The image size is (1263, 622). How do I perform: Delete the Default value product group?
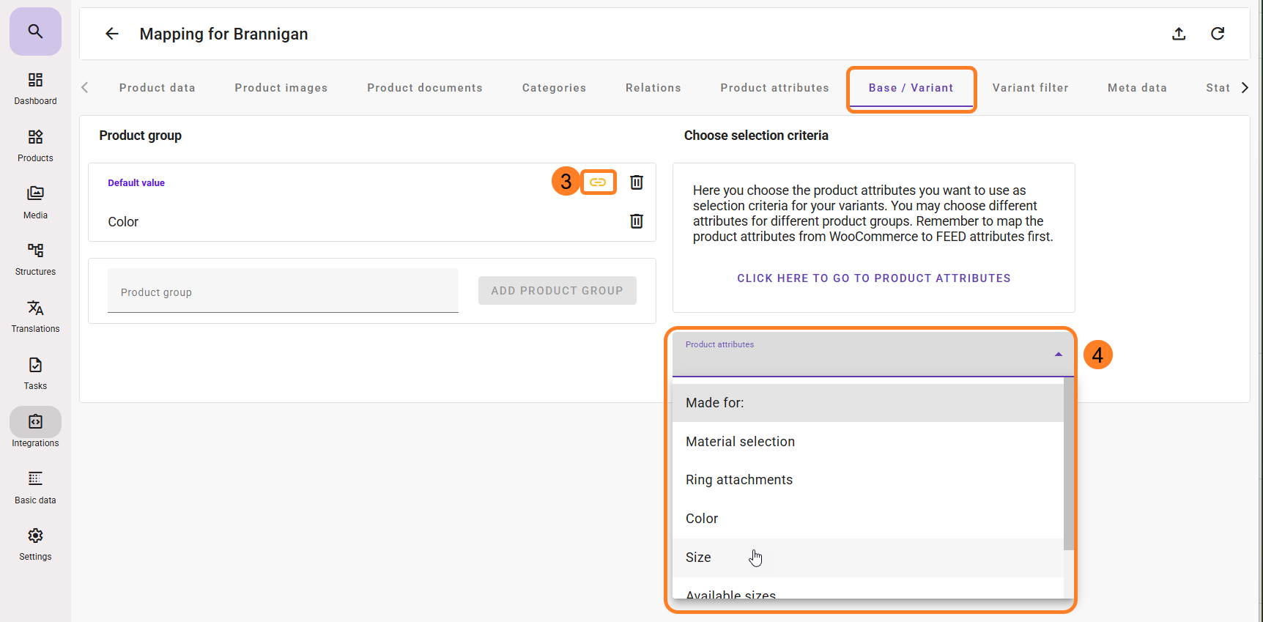click(x=637, y=182)
